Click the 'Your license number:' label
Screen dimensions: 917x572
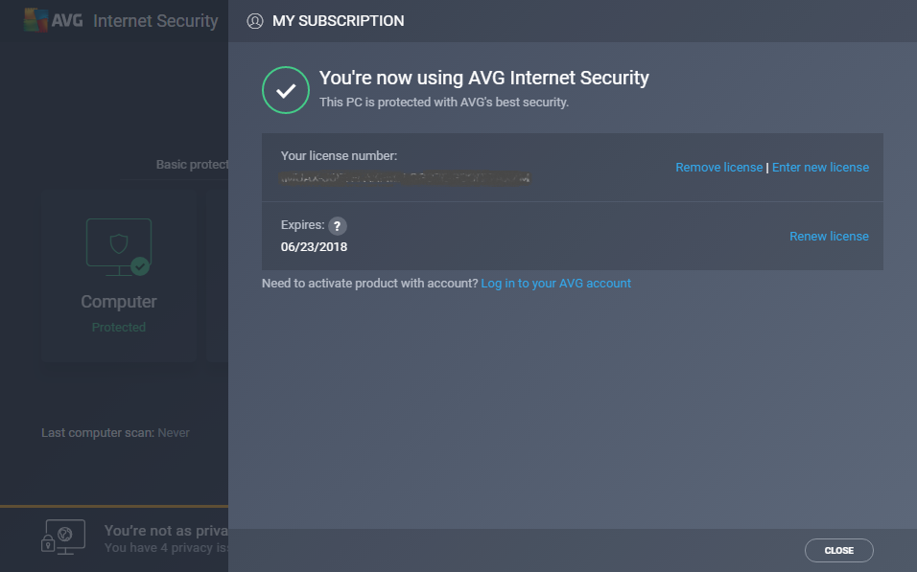339,156
